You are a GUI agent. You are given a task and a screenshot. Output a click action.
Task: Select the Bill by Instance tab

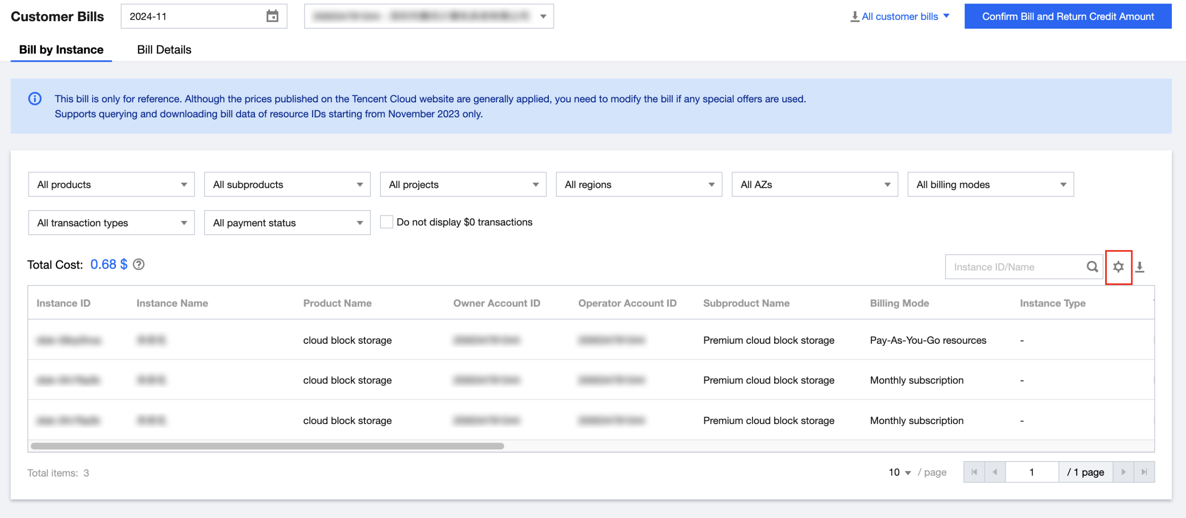[x=61, y=50]
